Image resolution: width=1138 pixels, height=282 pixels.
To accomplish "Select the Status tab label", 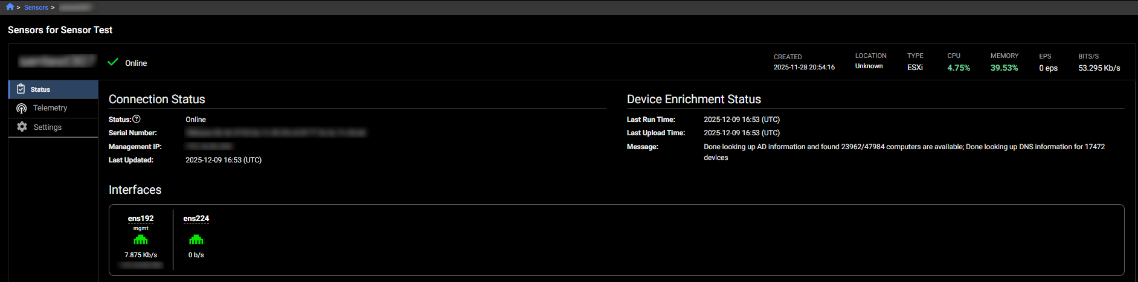I will 40,89.
